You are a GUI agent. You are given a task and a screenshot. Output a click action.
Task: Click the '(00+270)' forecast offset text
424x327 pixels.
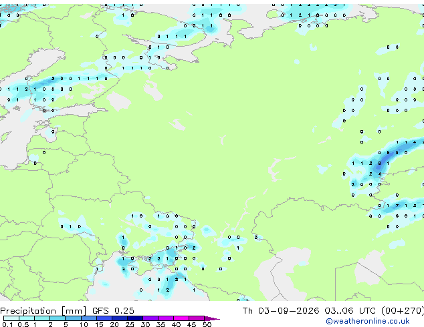point(403,311)
